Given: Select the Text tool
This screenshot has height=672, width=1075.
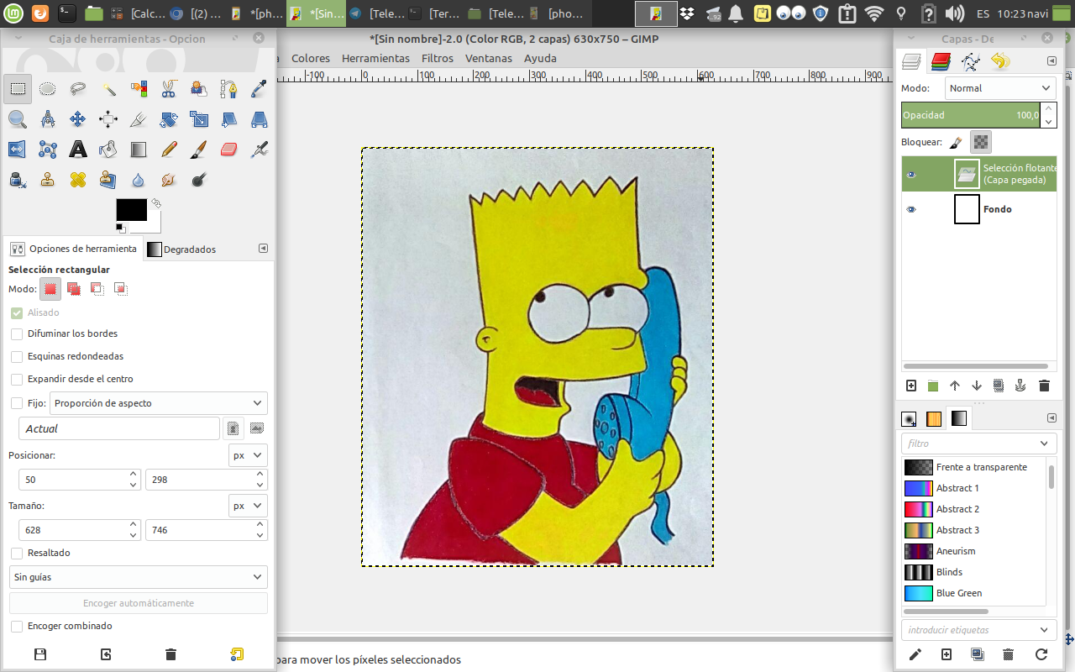Looking at the screenshot, I should 78,149.
